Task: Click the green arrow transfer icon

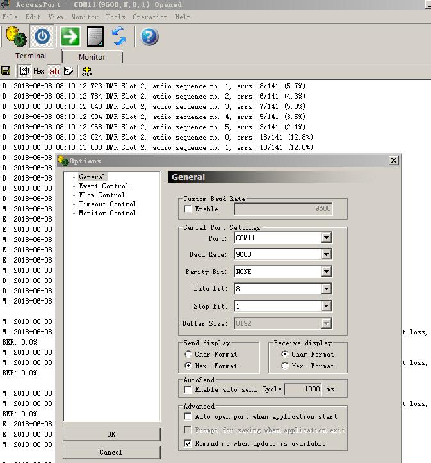Action: (x=70, y=37)
